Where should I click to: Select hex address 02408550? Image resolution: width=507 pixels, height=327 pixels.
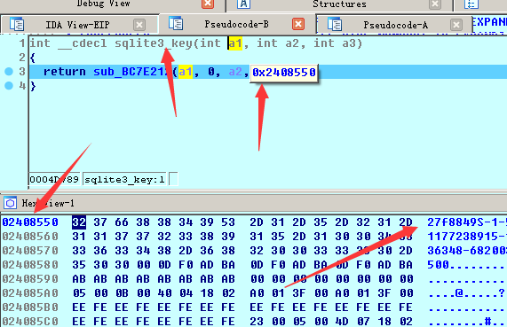click(30, 222)
